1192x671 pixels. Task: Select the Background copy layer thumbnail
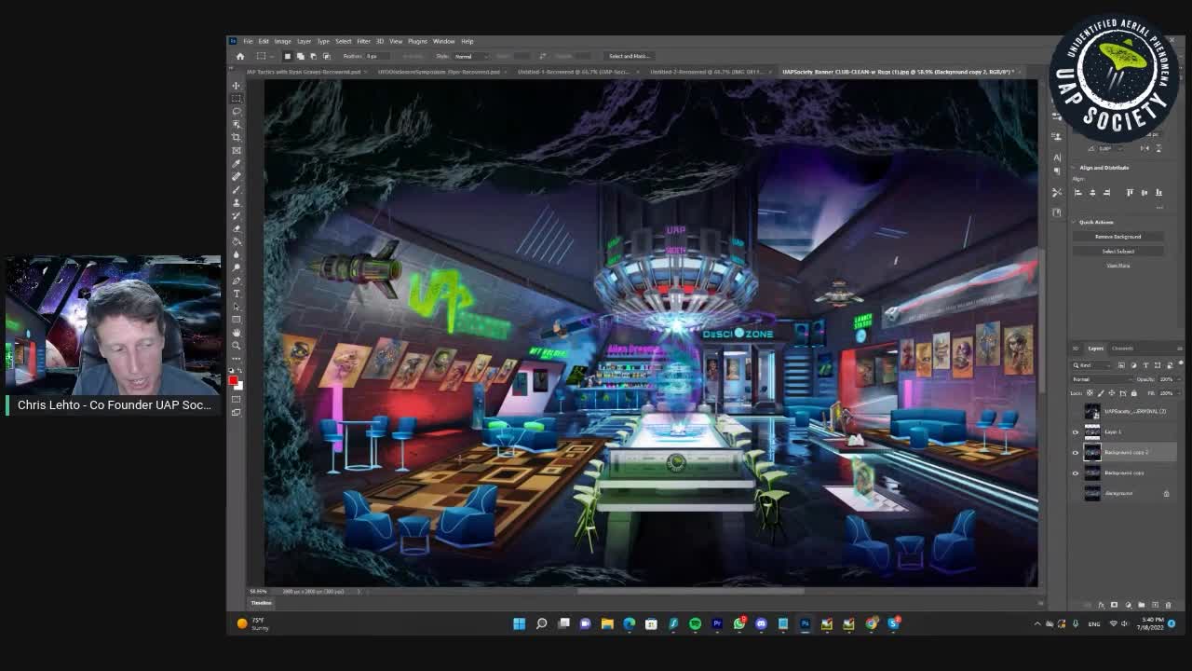(x=1091, y=472)
